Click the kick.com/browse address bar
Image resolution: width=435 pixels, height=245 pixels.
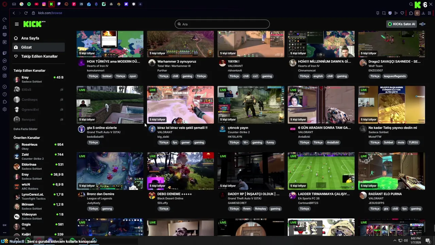[x=50, y=13]
